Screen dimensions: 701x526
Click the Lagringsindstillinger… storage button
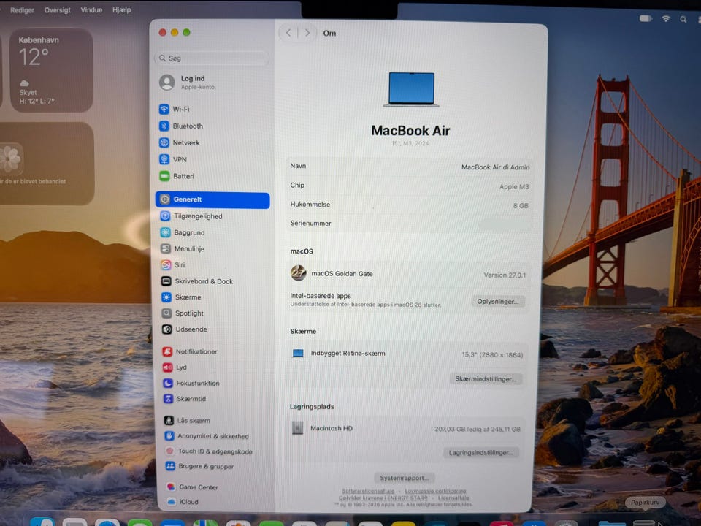point(480,453)
